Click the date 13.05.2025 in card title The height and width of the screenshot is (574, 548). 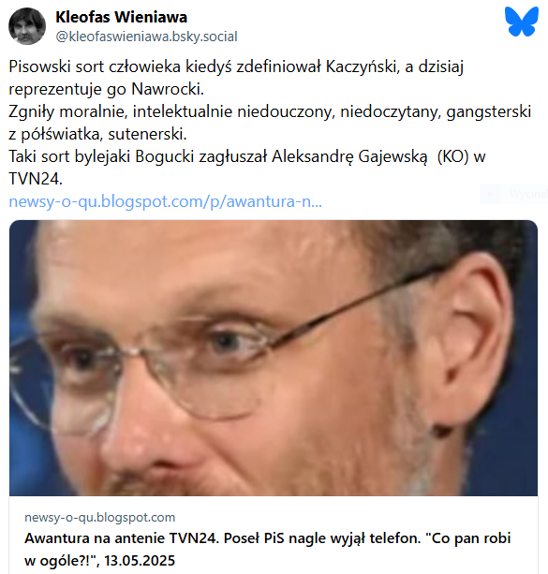coord(140,561)
